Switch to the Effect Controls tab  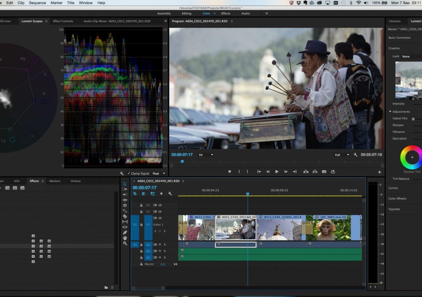coord(63,21)
